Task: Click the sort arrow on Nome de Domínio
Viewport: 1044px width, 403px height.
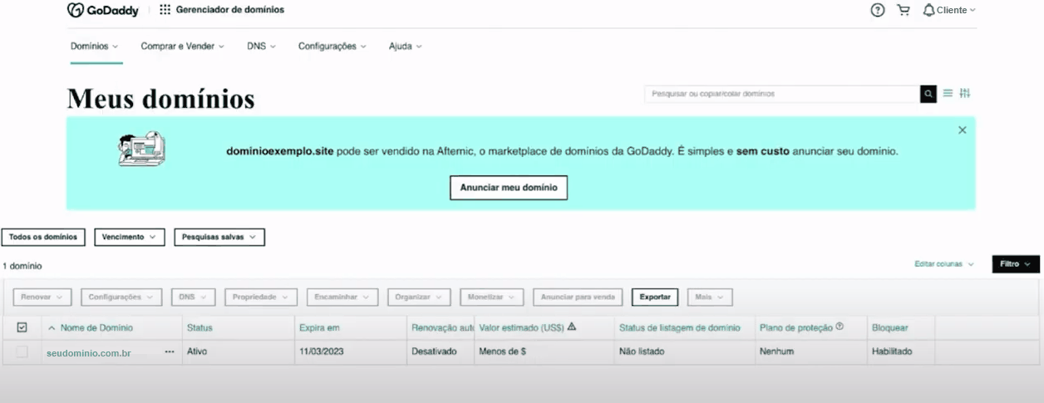Action: pos(52,327)
